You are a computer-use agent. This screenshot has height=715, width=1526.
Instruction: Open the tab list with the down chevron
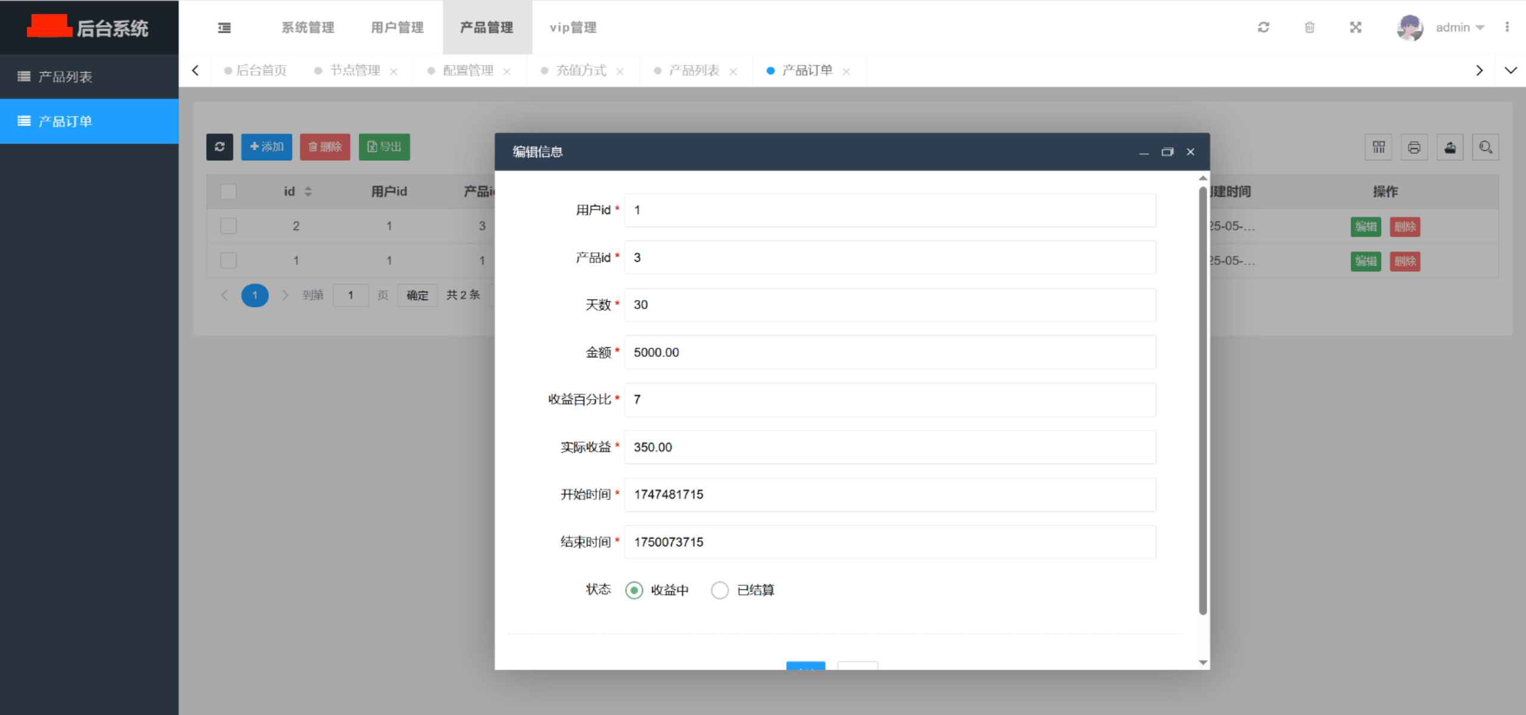pos(1510,70)
